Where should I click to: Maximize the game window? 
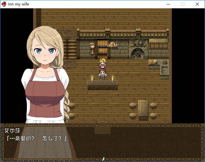click(183, 4)
